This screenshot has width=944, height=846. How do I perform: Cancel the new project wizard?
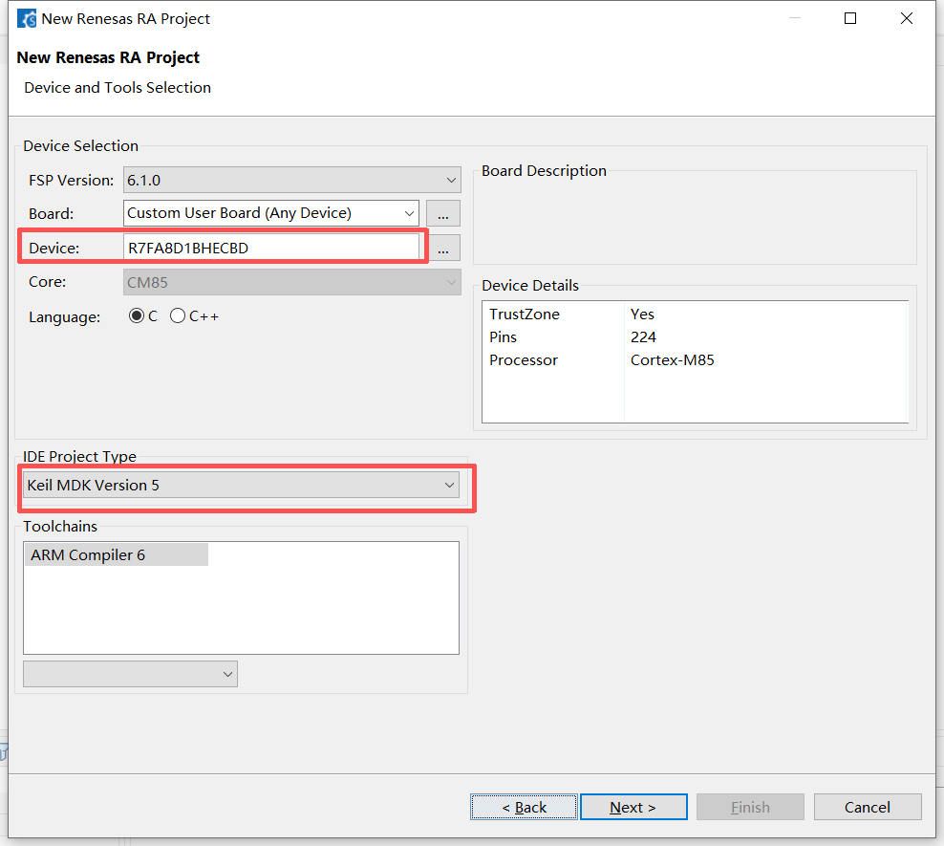[868, 807]
